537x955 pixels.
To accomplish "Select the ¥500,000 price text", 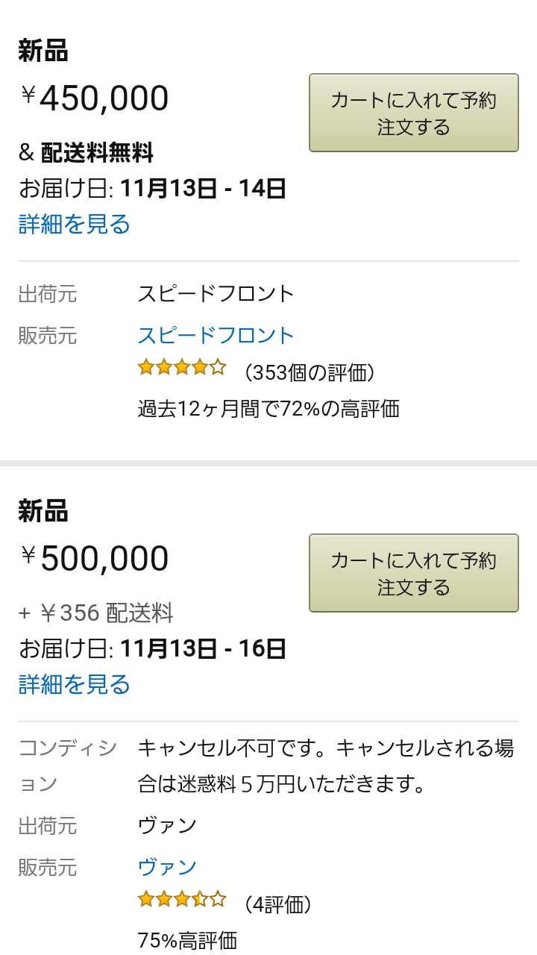I will (x=95, y=559).
